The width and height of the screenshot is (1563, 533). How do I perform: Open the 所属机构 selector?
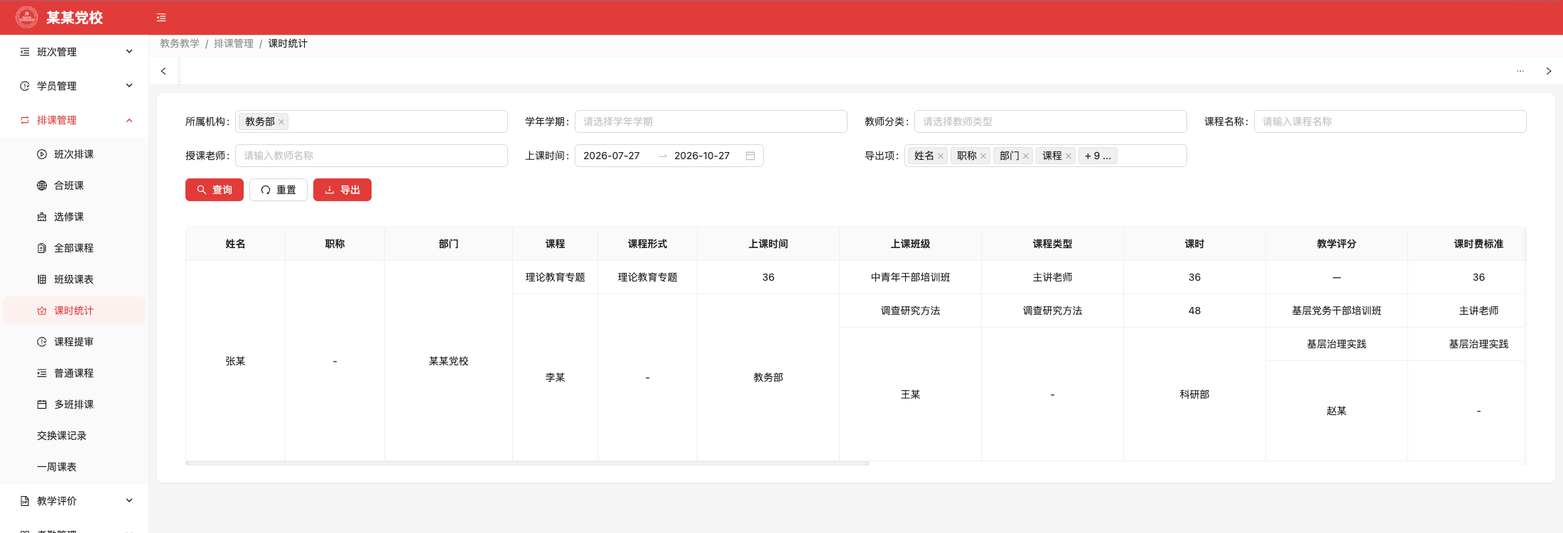tap(372, 122)
